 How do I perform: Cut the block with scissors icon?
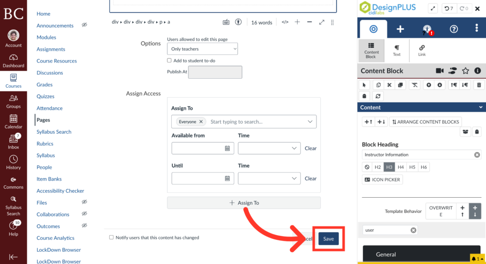(389, 85)
